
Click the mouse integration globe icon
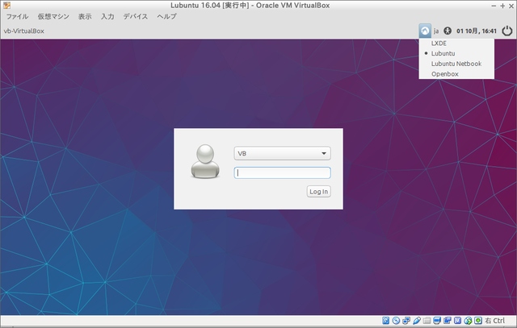click(468, 321)
